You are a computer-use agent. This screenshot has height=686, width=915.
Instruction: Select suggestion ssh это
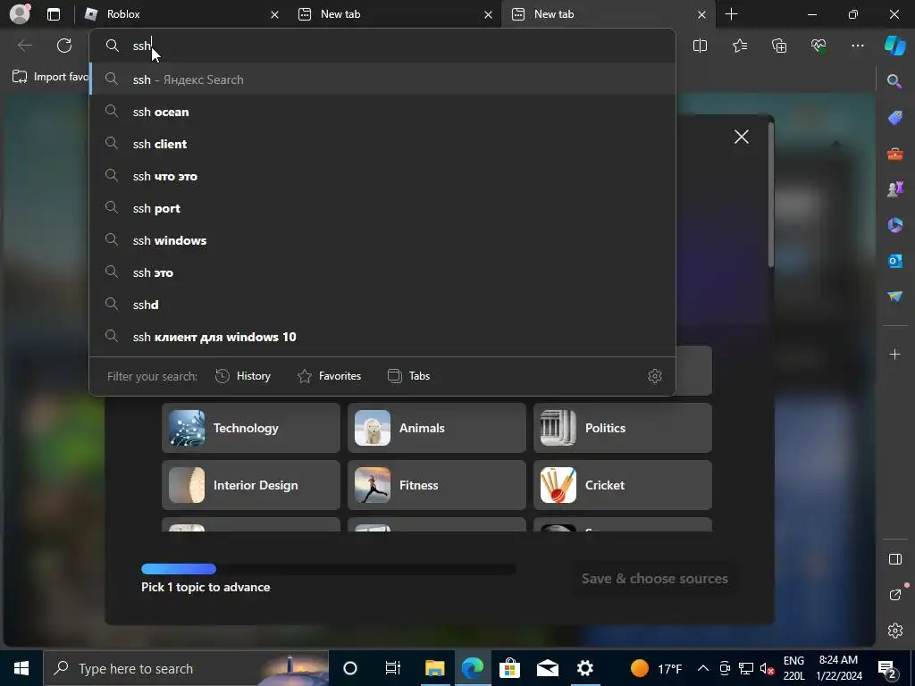382,272
